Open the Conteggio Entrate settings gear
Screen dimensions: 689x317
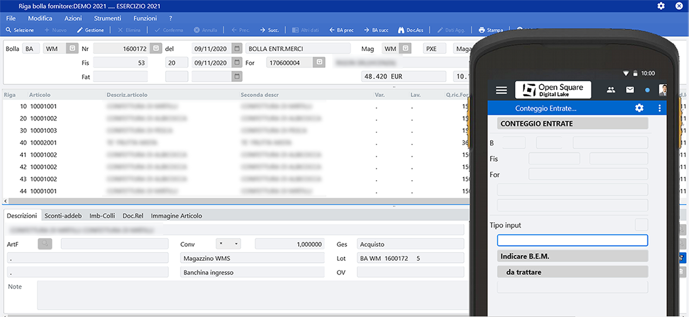point(639,108)
